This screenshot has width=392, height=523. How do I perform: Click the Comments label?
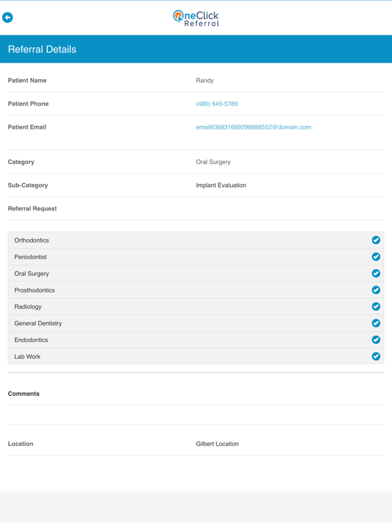click(24, 394)
